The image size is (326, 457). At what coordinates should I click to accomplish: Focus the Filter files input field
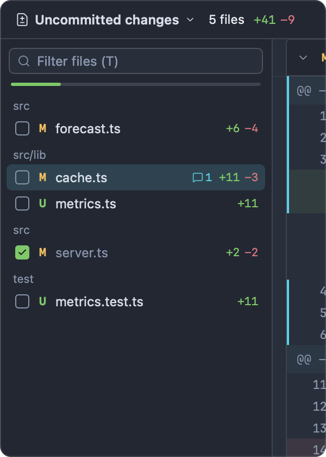pos(136,61)
